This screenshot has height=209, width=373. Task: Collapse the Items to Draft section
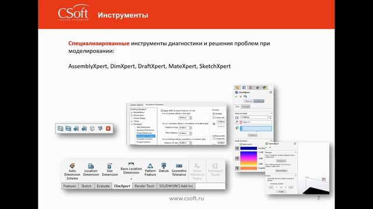coord(272,114)
